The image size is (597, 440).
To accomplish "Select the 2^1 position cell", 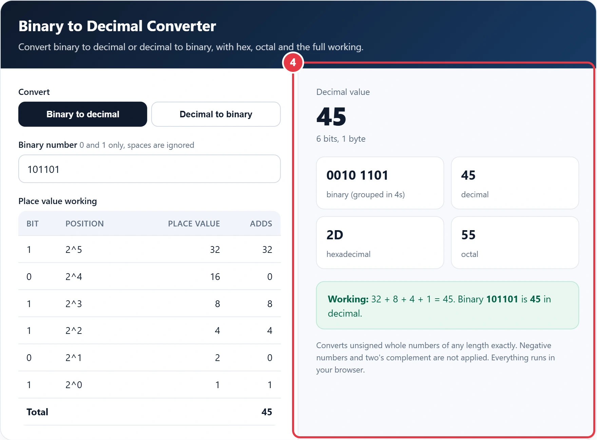I will point(74,358).
